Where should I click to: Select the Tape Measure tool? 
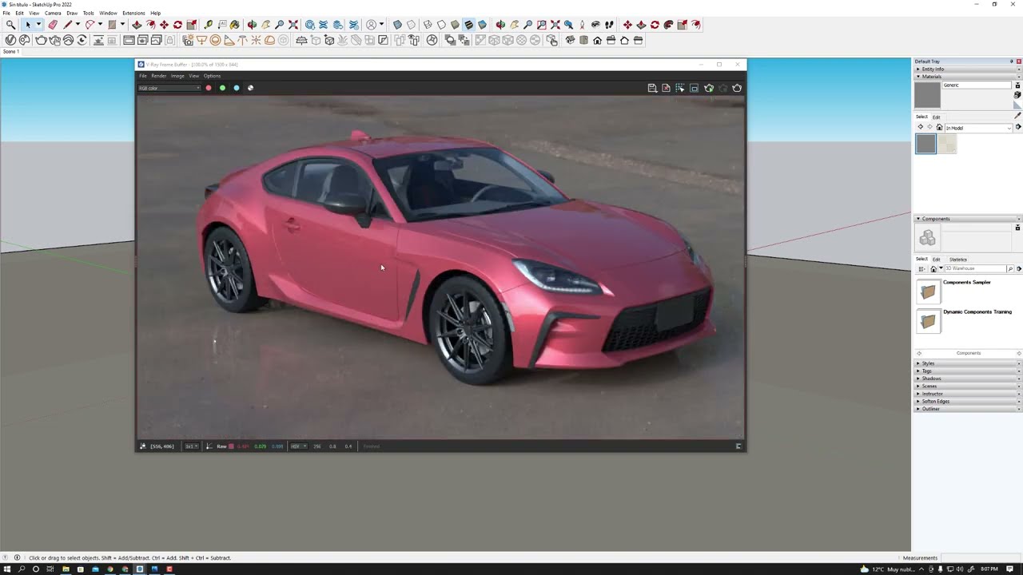tap(209, 25)
